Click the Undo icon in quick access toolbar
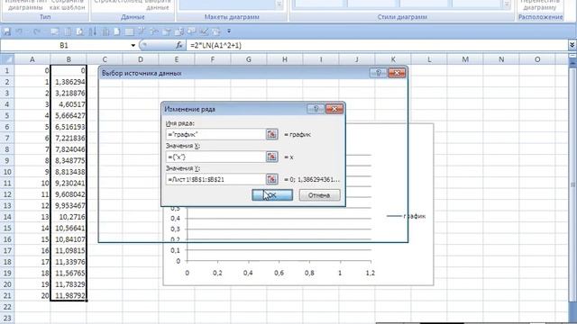 pos(19,31)
